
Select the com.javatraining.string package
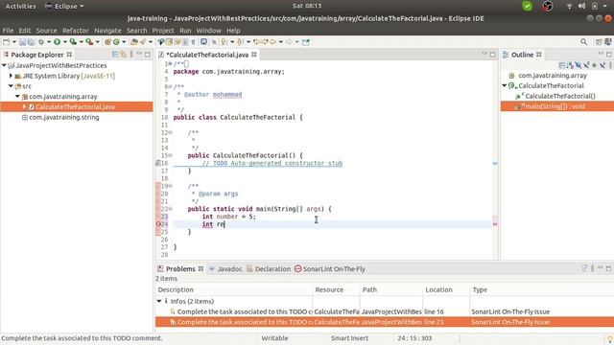point(64,117)
